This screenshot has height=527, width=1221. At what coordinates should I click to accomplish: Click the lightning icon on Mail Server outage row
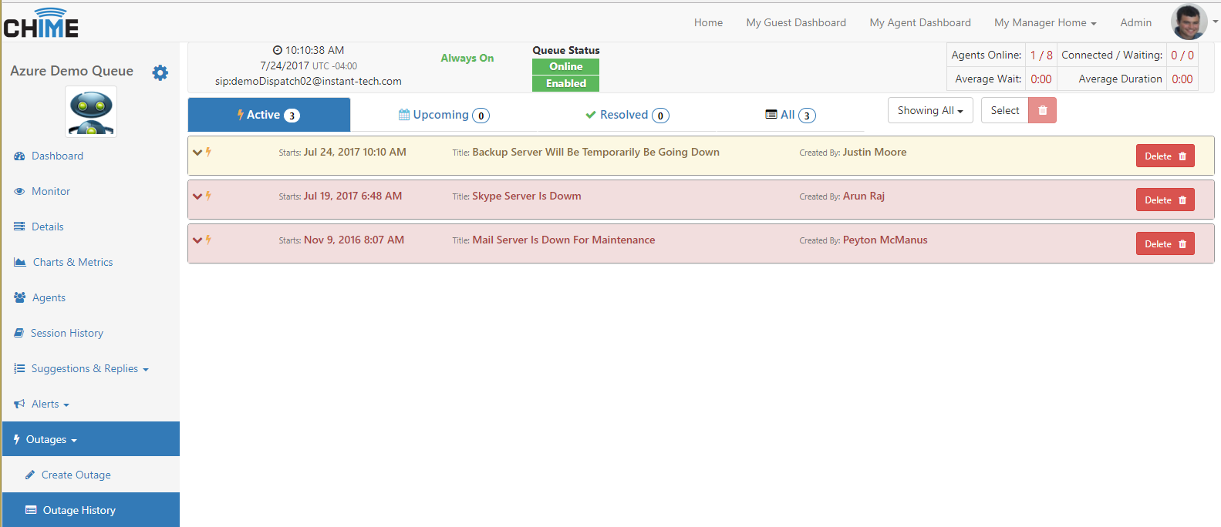(x=208, y=240)
